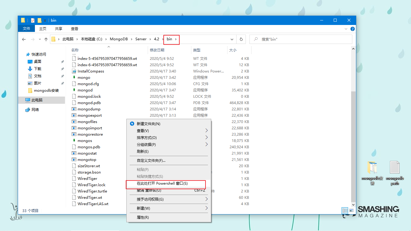Go up one folder level arrow
Image resolution: width=411 pixels, height=231 pixels.
(x=46, y=39)
